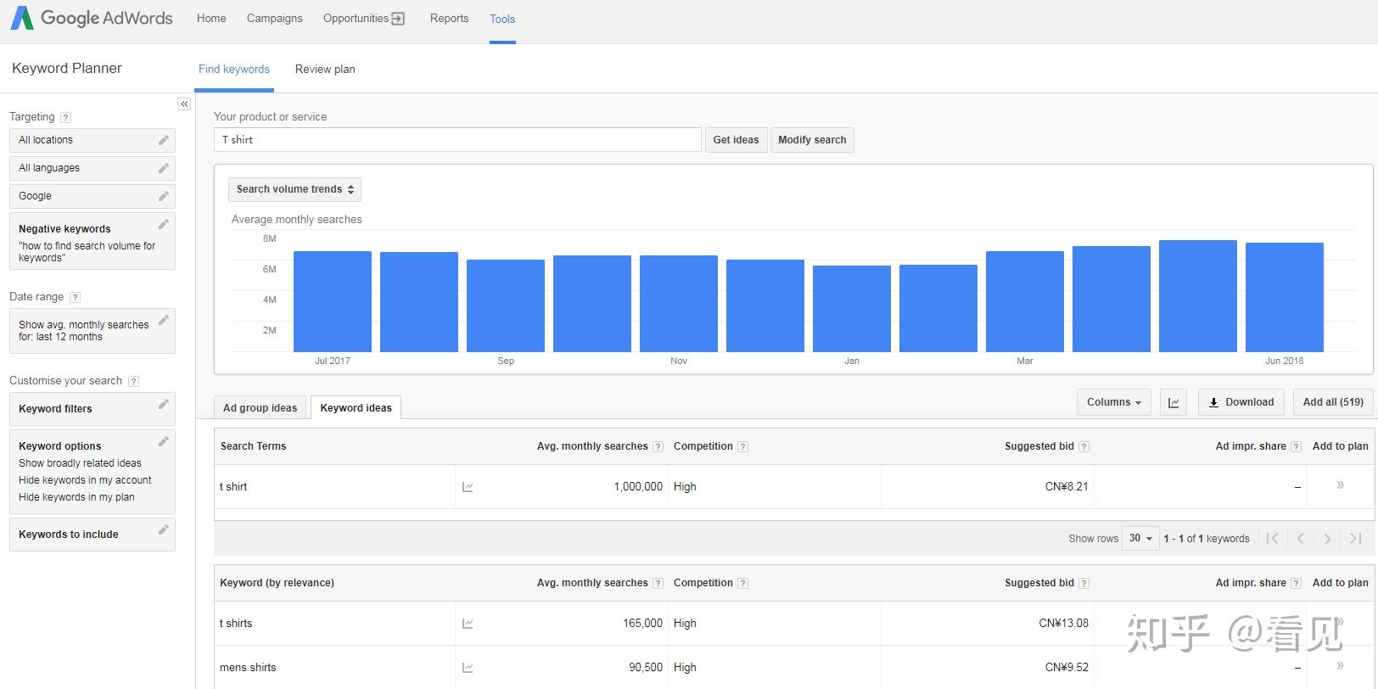Download the keyword ideas
This screenshot has height=689, width=1378.
tap(1241, 402)
